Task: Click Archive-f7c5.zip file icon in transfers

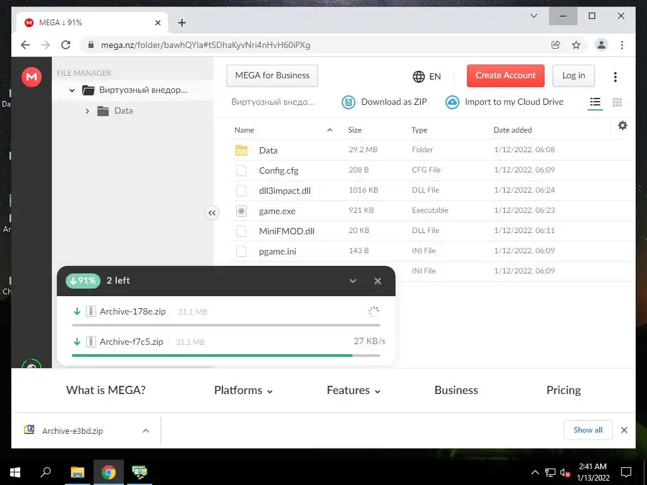Action: pos(91,342)
